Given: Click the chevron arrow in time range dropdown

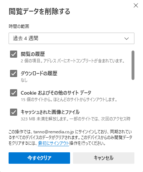Looking at the screenshot, I should pyautogui.click(x=127, y=38).
